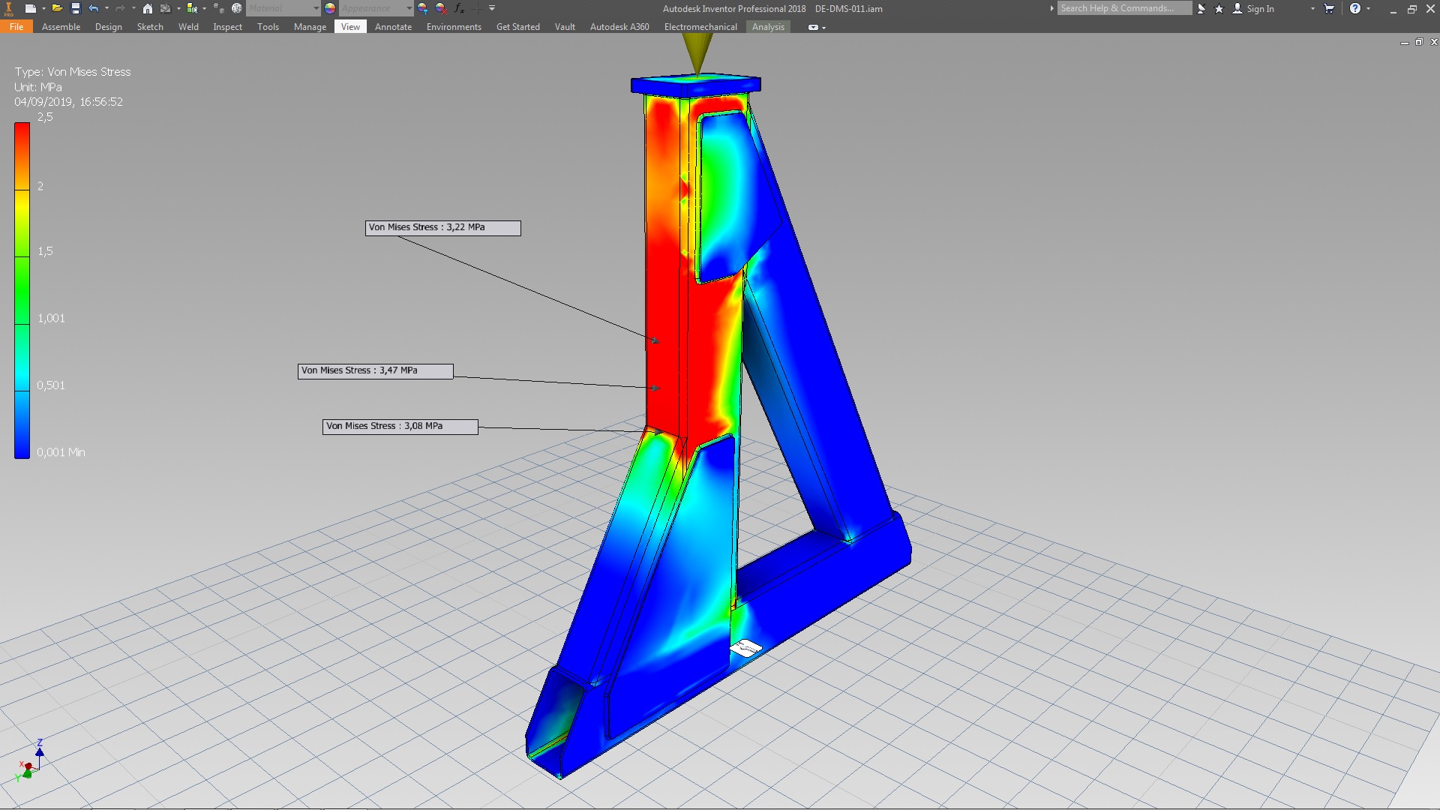The height and width of the screenshot is (810, 1440).
Task: Open Appearance browser color wheel icon
Action: click(x=330, y=8)
